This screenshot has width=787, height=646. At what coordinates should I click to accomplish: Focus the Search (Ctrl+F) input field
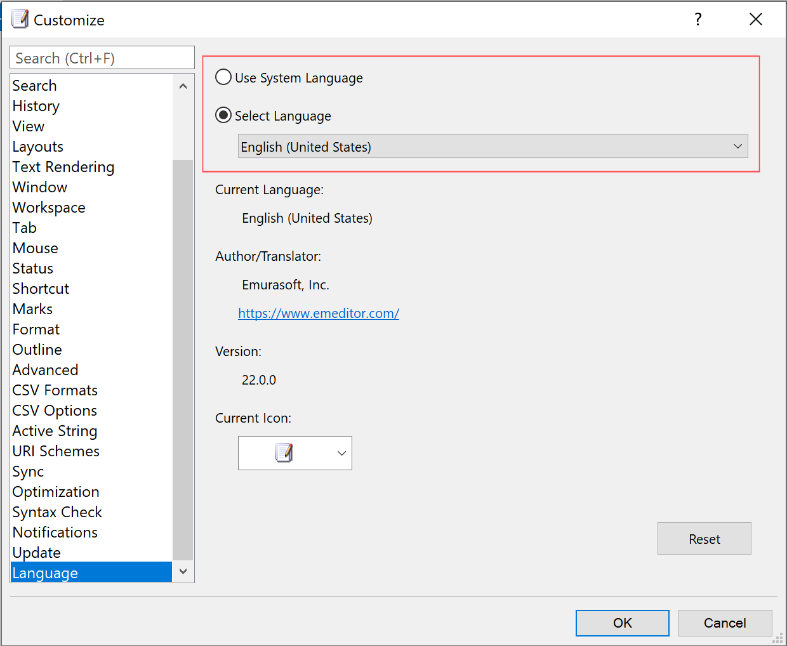102,58
